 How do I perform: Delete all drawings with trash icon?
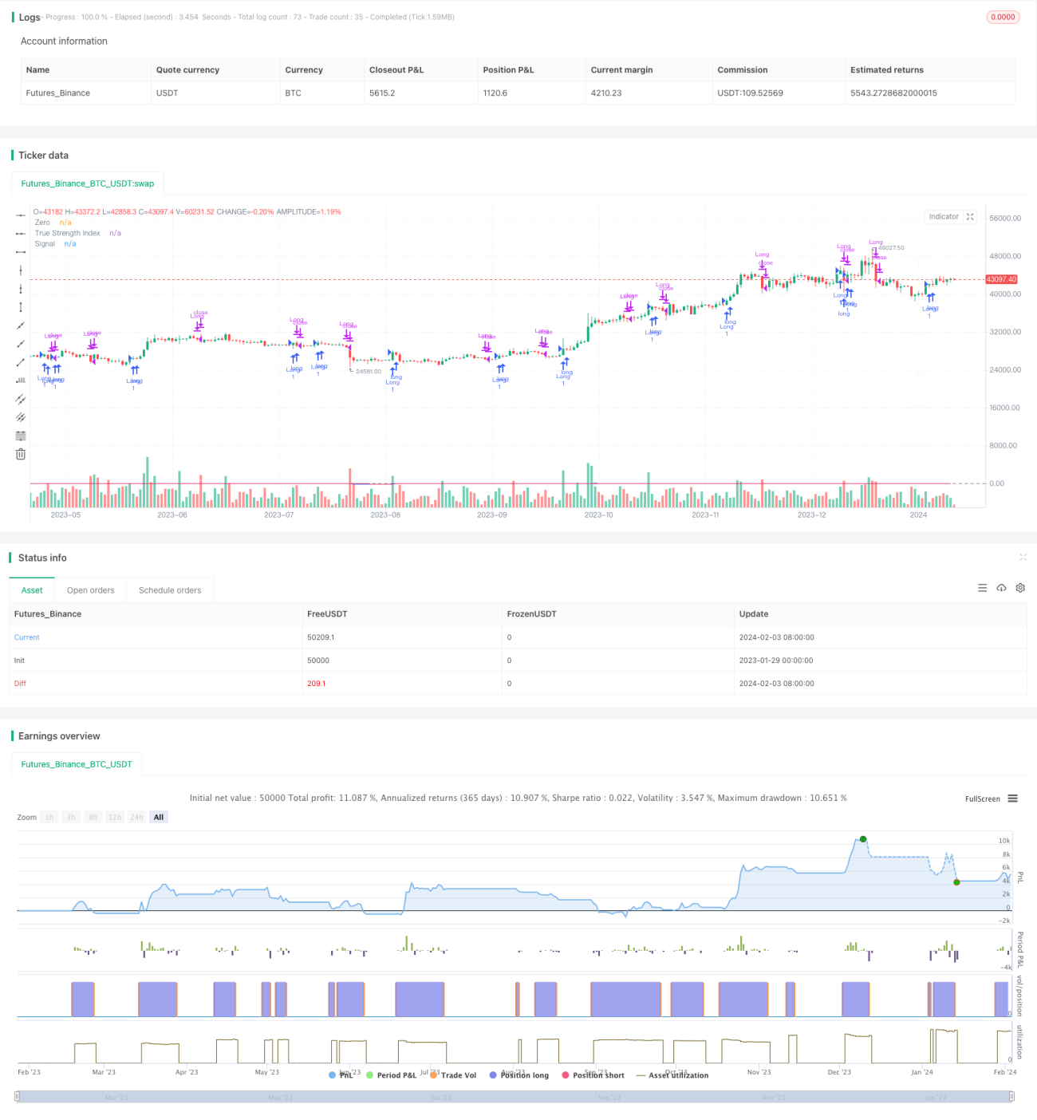pos(21,454)
